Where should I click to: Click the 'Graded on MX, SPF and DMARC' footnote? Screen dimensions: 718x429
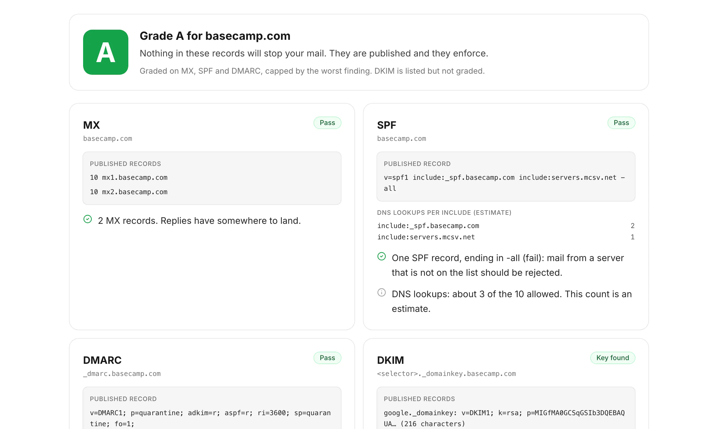312,71
